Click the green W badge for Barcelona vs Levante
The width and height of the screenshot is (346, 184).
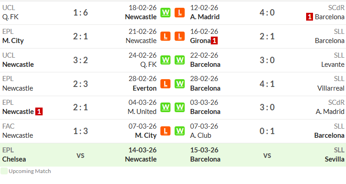pyautogui.click(x=180, y=60)
